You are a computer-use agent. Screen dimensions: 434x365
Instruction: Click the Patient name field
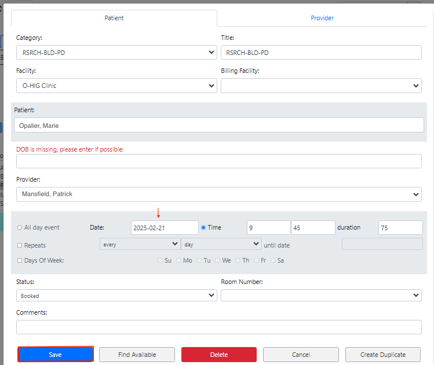218,126
